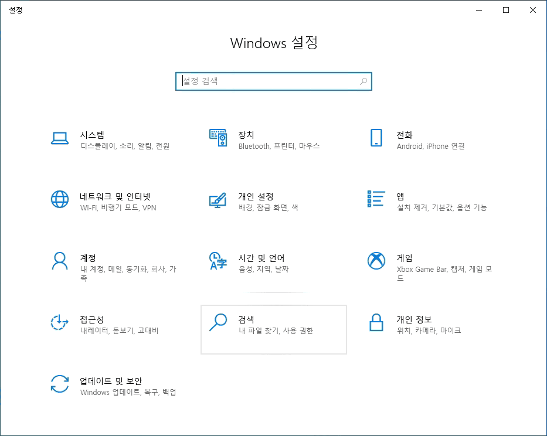Image resolution: width=547 pixels, height=436 pixels.
Task: Click the 시간 및 언어 icon
Action: pos(218,261)
